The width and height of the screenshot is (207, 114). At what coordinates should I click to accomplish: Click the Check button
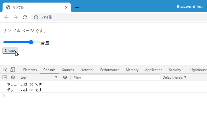coord(10,51)
